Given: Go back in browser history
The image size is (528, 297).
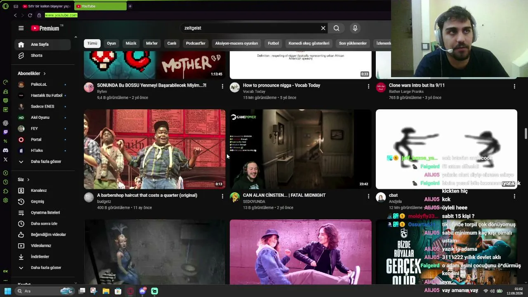Looking at the screenshot, I should [x=15, y=15].
